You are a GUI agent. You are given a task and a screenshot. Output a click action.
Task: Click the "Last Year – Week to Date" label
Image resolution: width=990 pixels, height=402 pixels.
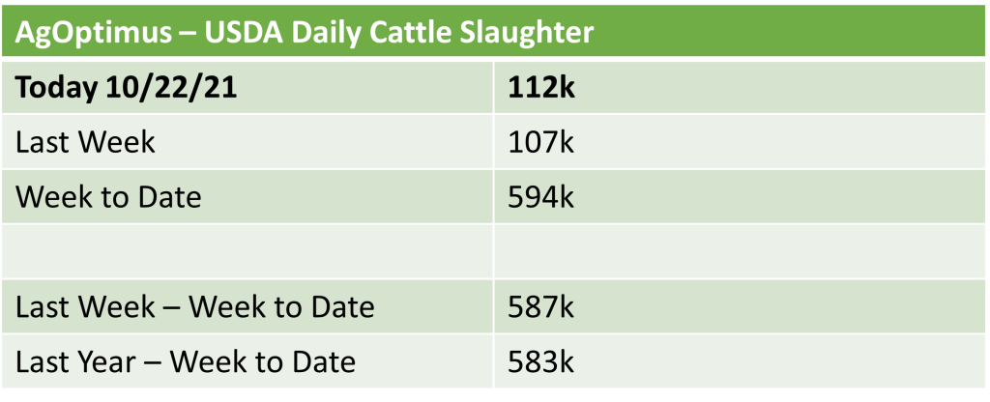[x=186, y=361]
